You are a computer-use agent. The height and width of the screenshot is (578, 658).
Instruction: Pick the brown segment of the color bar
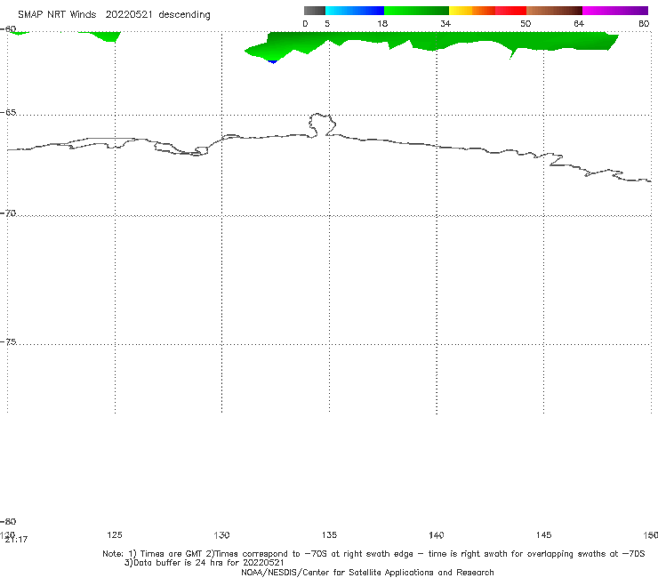[x=554, y=11]
